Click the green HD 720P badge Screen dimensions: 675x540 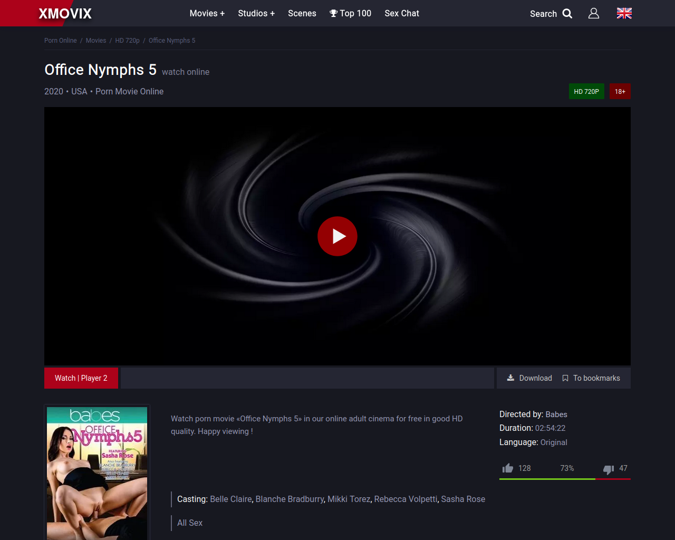(586, 91)
